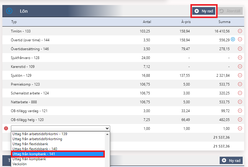Click the new row Antal value 1,00
This screenshot has height=167, width=248.
point(147,128)
